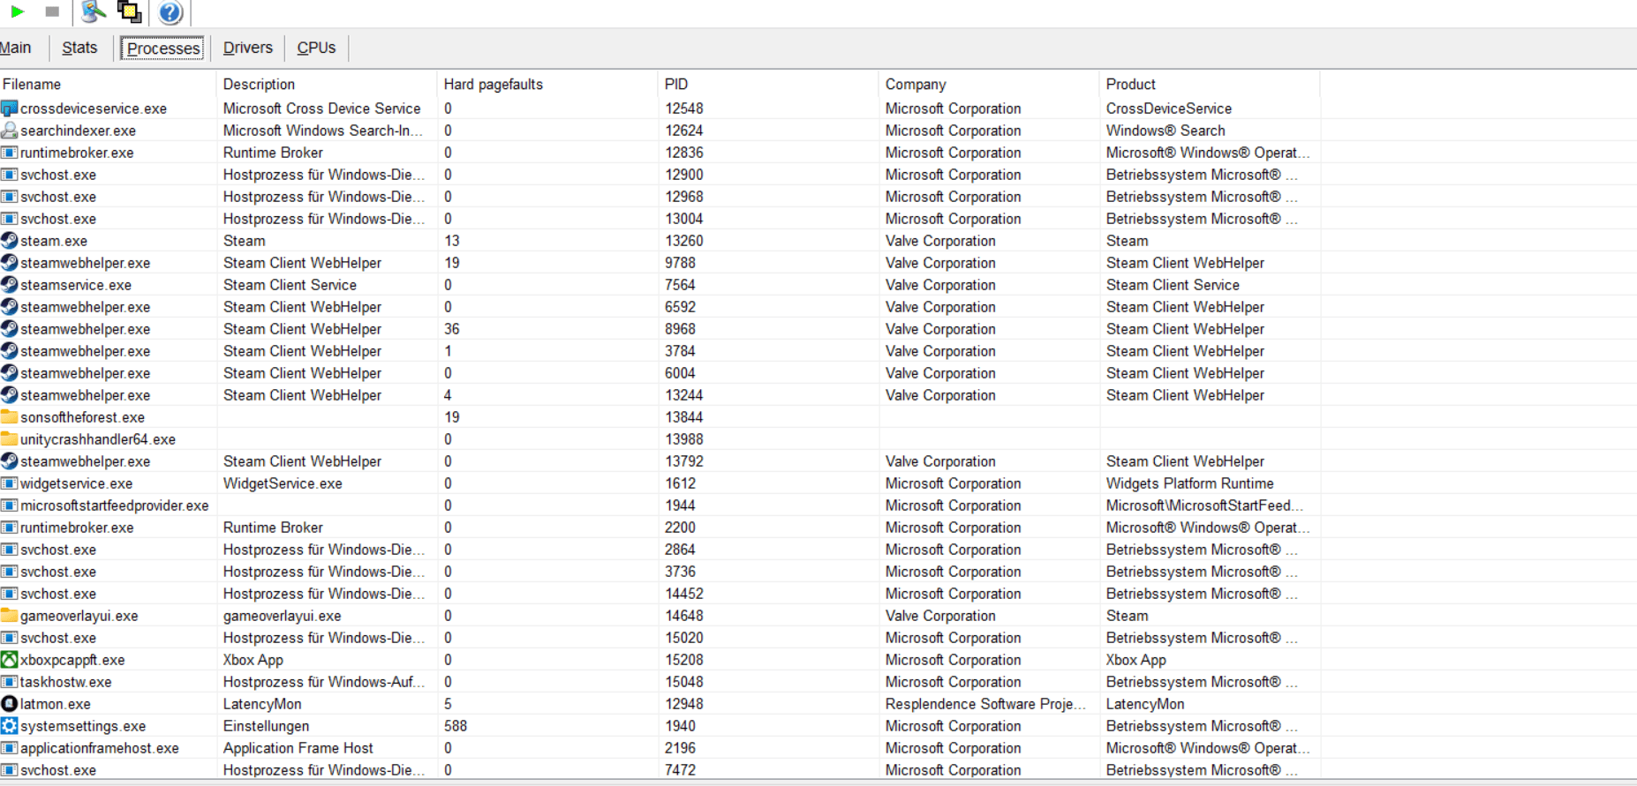The width and height of the screenshot is (1637, 786).
Task: Click the Windows® Search product cell
Action: pyautogui.click(x=1166, y=131)
